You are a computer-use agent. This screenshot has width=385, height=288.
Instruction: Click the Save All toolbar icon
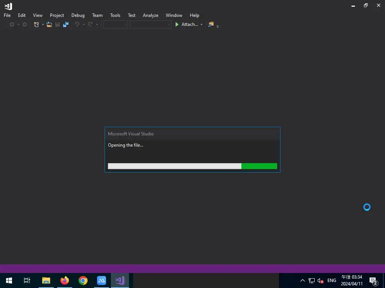click(x=66, y=24)
